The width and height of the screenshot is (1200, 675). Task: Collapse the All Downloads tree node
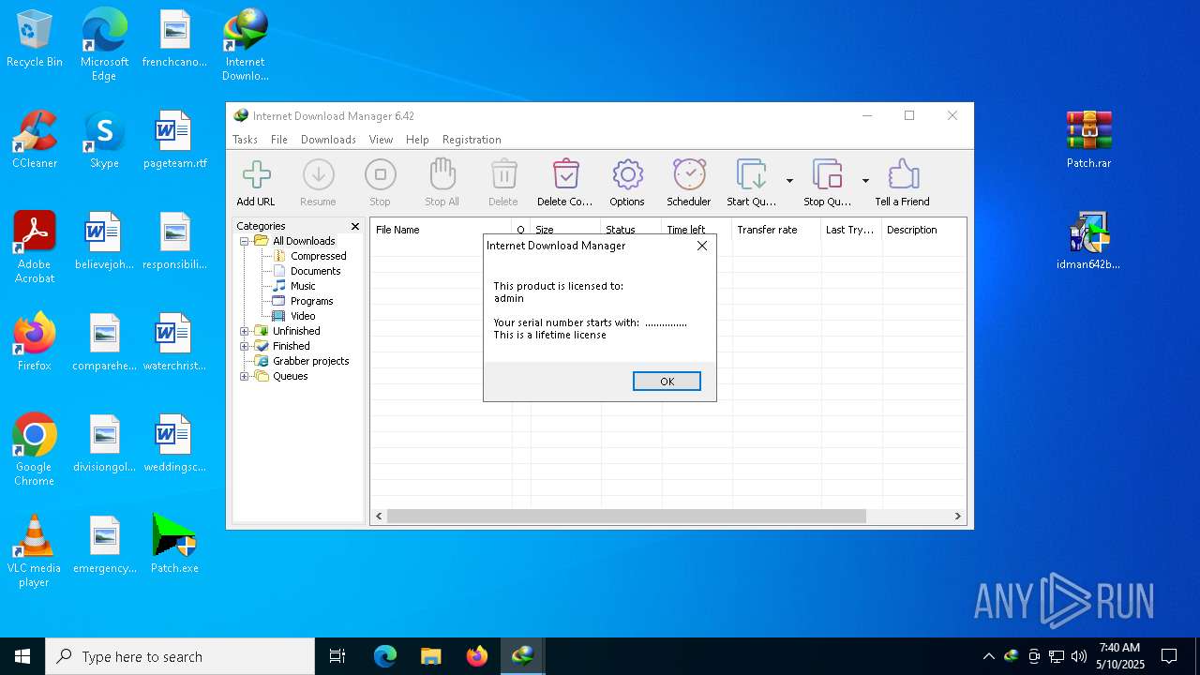coord(244,241)
